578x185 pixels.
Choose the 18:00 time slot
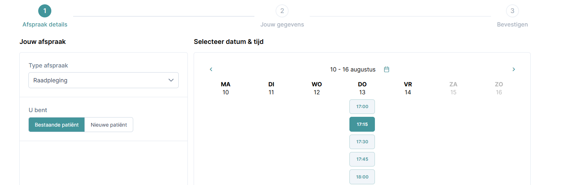coord(362,177)
